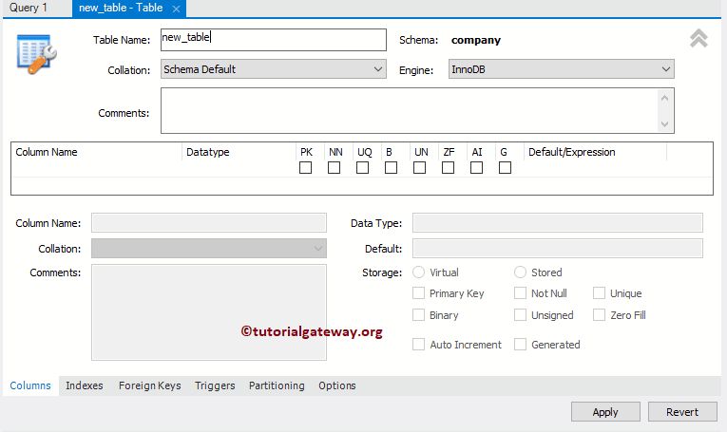The image size is (727, 432).
Task: Toggle the UN checkbox in column grid
Action: 420,168
